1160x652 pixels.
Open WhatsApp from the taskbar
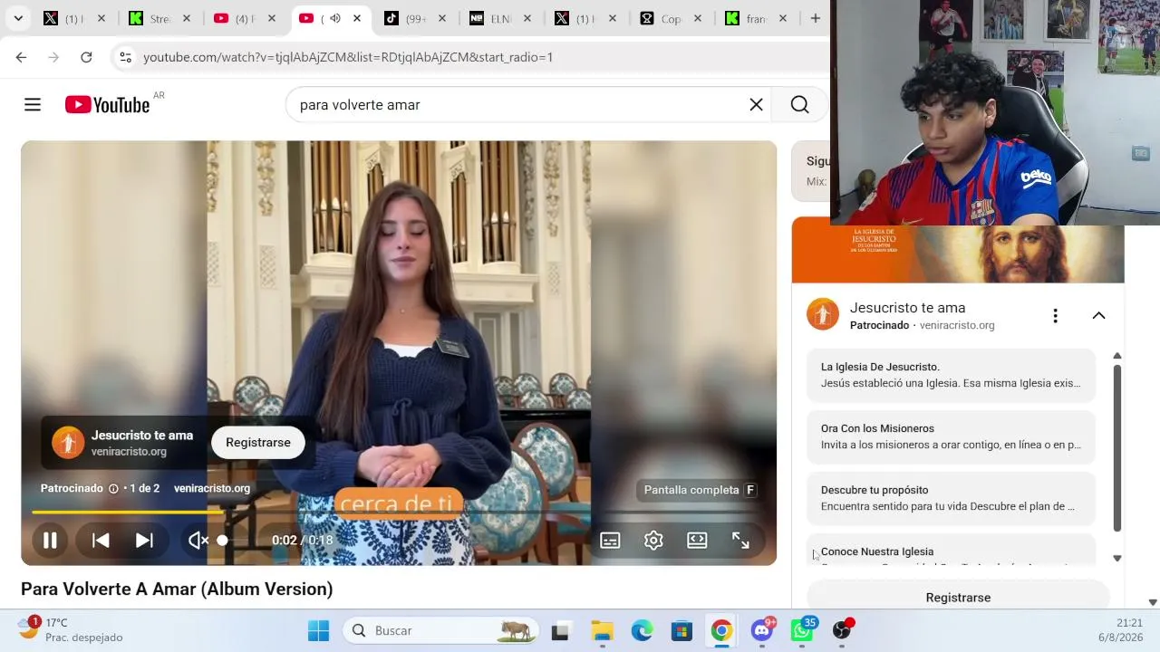click(x=802, y=630)
